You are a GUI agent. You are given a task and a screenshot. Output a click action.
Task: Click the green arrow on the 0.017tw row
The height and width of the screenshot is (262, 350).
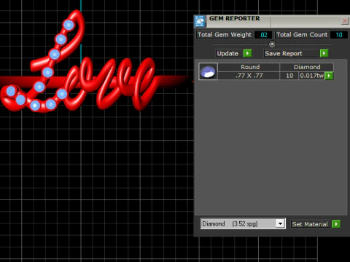pyautogui.click(x=329, y=76)
